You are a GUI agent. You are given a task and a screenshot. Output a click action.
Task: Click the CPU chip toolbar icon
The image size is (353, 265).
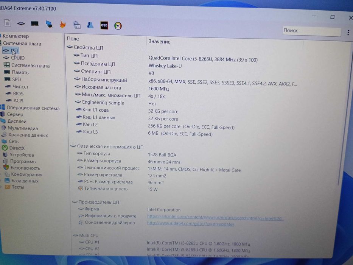[x=21, y=23]
